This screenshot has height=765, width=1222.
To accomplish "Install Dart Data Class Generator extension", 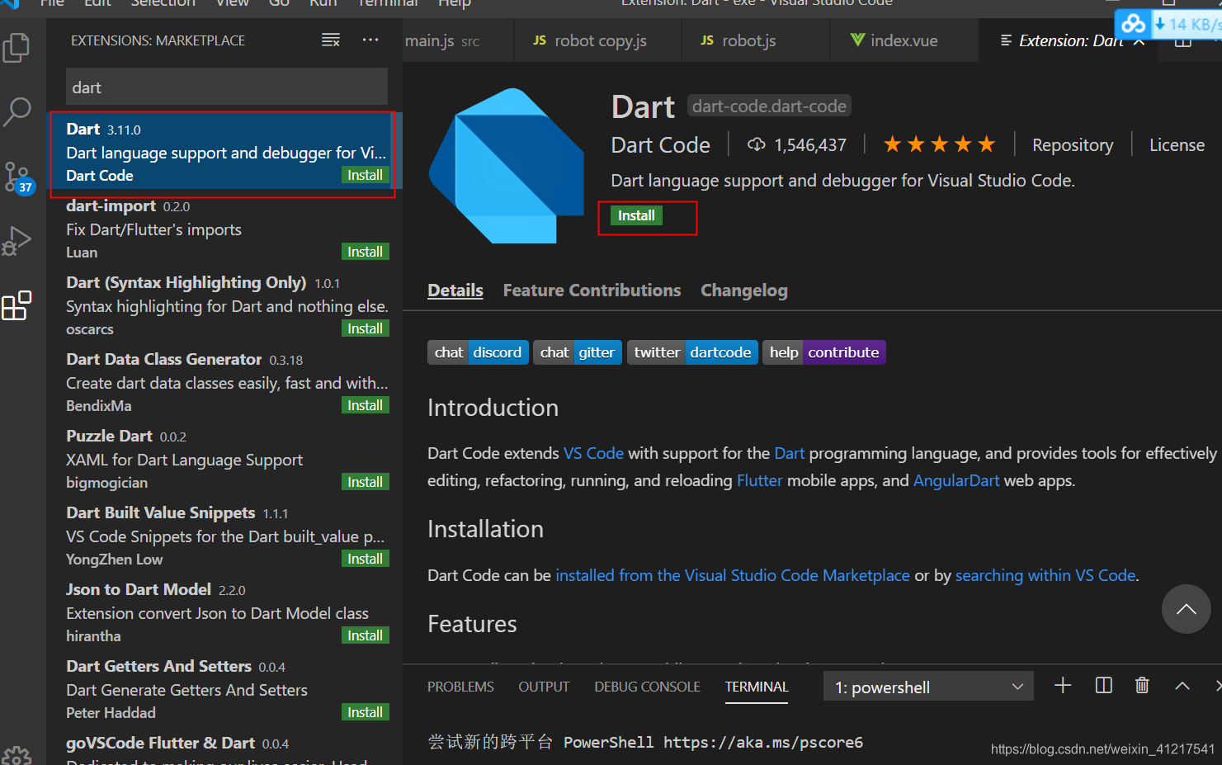I will 365,405.
